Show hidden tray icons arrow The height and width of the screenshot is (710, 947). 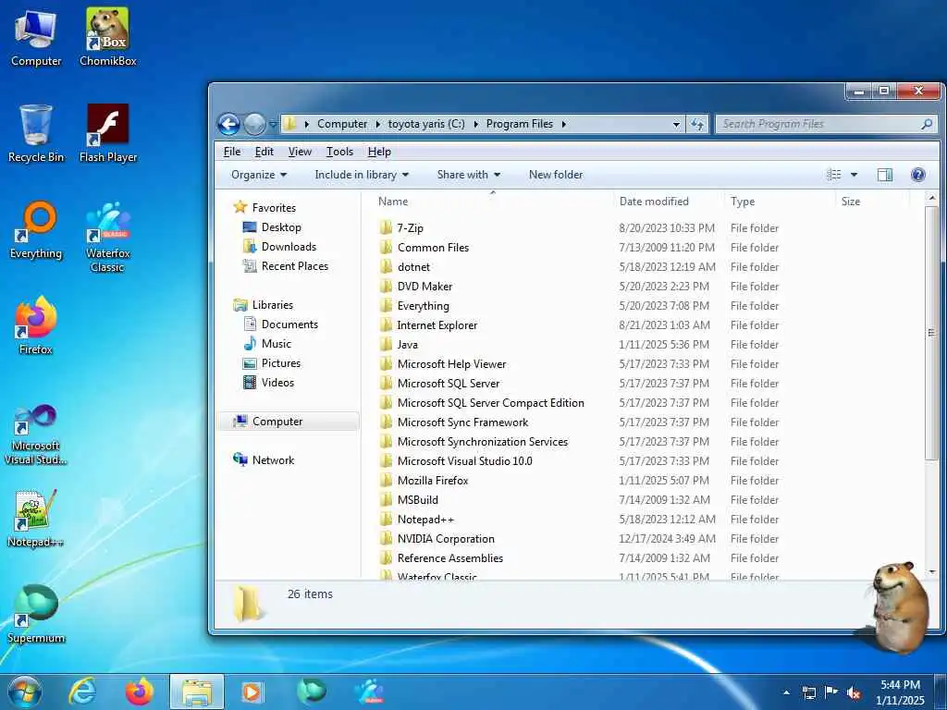pos(786,692)
